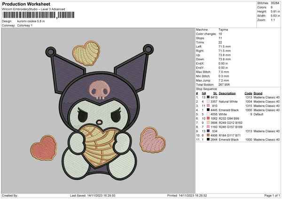Click 'Emerald Black' description in row 11
The width and height of the screenshot is (282, 199).
click(229, 139)
